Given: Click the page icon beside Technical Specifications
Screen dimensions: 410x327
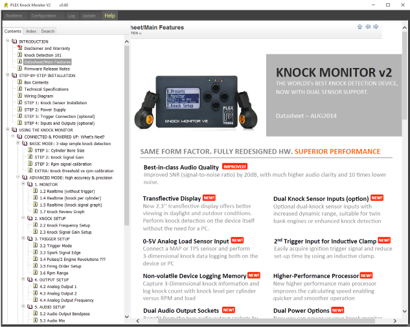Looking at the screenshot, I should coord(19,89).
